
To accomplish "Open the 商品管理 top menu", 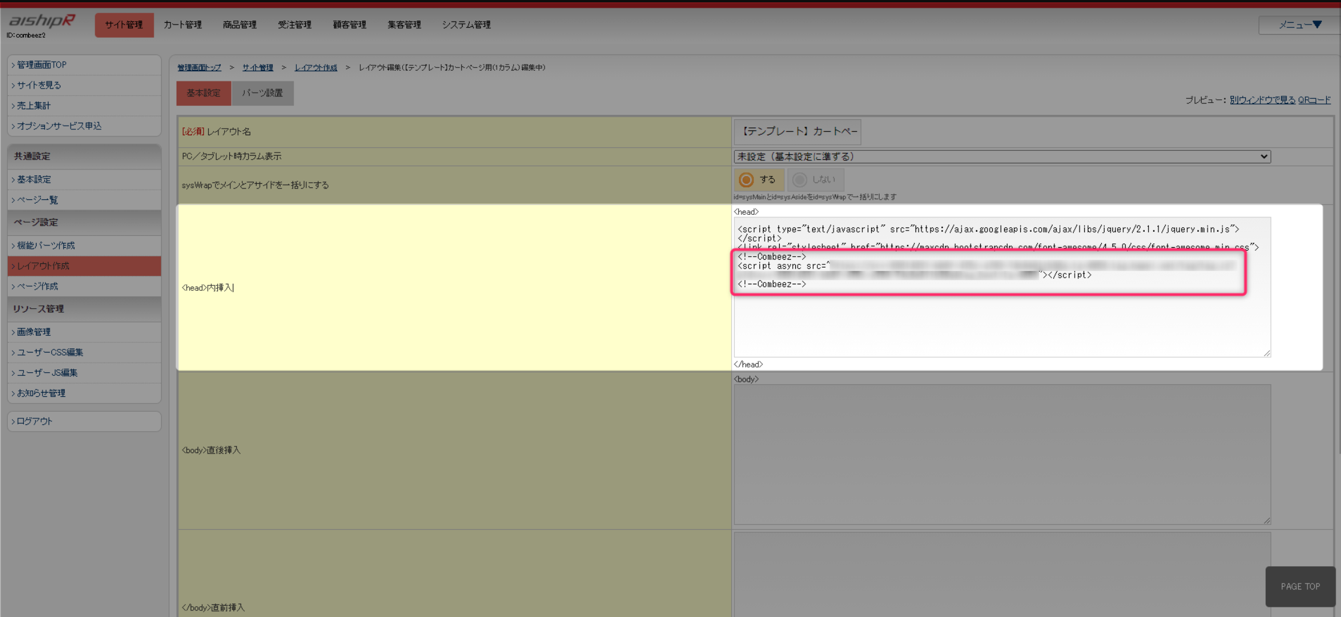I will click(239, 25).
